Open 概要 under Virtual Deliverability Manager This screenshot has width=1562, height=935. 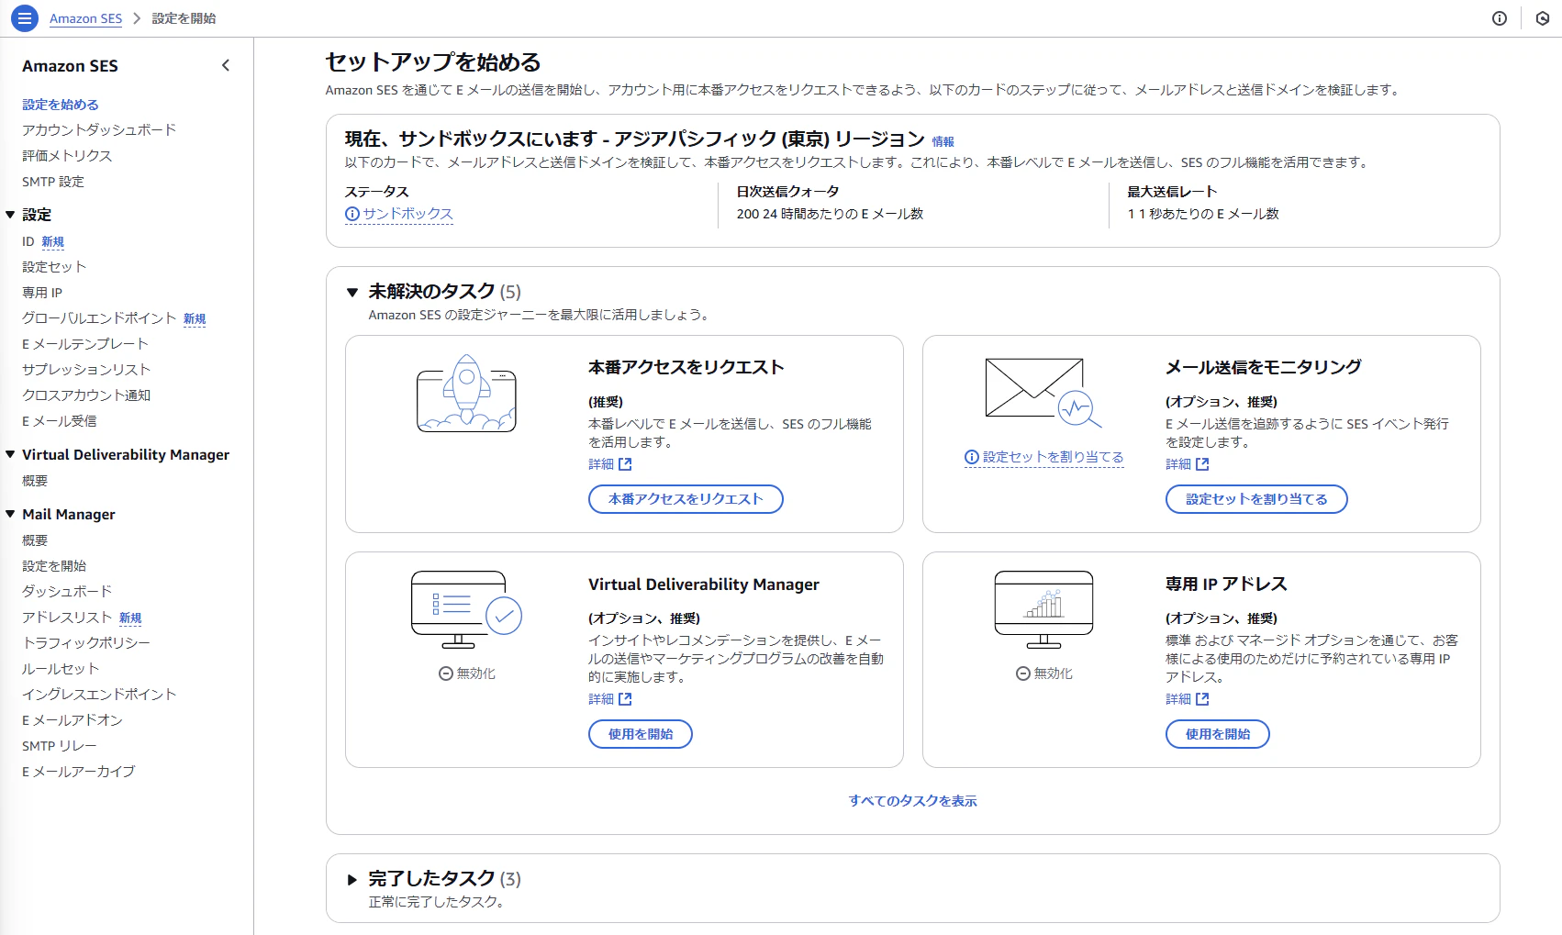click(35, 481)
